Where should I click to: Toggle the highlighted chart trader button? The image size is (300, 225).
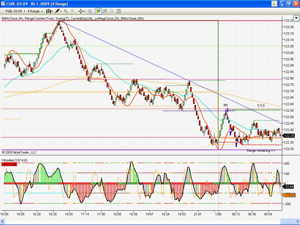(98, 11)
